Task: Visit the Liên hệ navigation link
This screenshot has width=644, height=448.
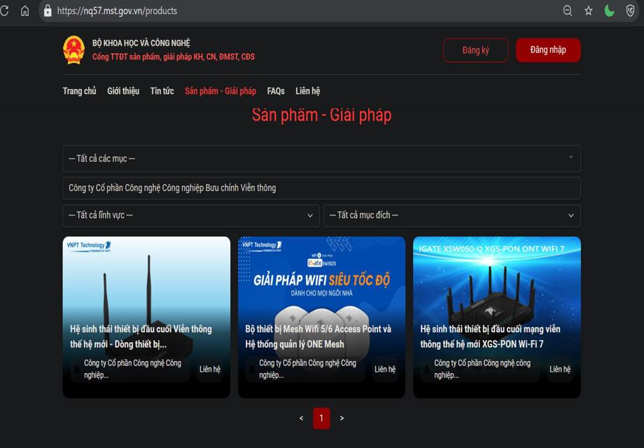Action: point(307,91)
